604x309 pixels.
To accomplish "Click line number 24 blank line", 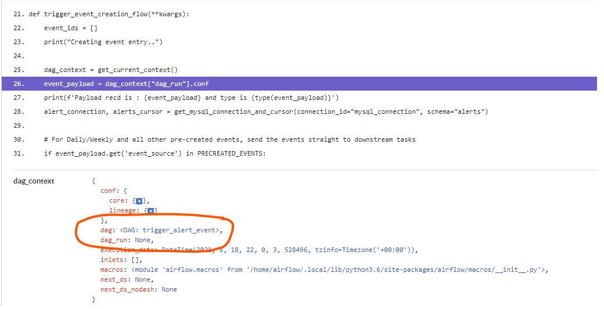I will point(19,56).
